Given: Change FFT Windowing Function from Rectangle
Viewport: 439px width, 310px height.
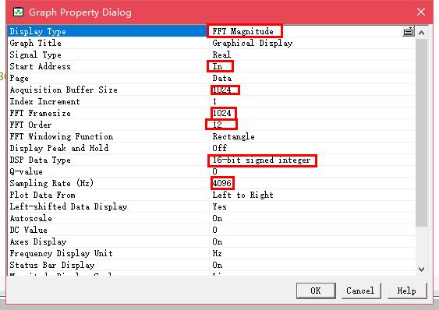Looking at the screenshot, I should click(312, 136).
